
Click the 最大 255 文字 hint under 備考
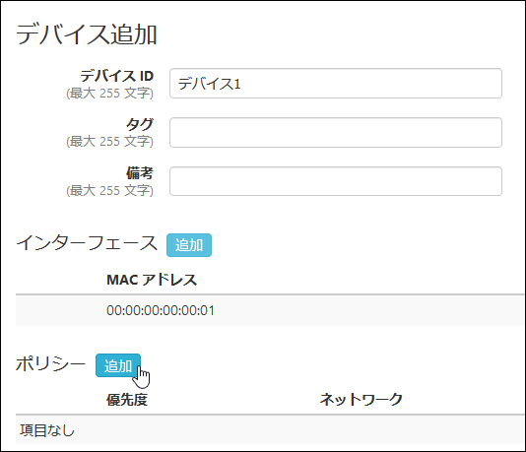point(110,190)
